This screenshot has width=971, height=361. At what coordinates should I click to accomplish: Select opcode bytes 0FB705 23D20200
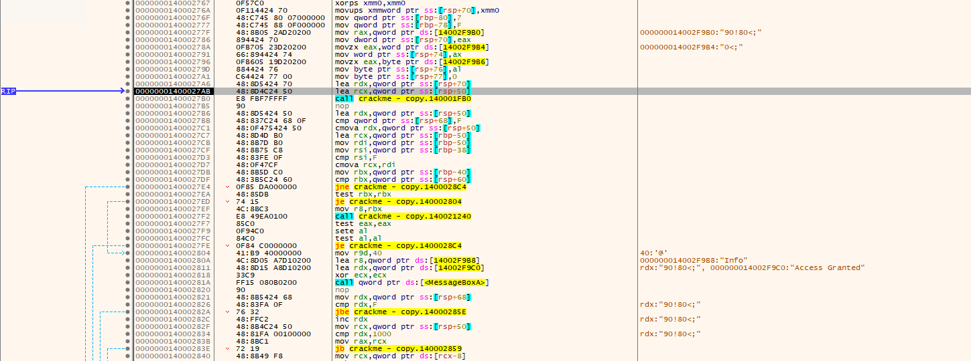pos(271,47)
